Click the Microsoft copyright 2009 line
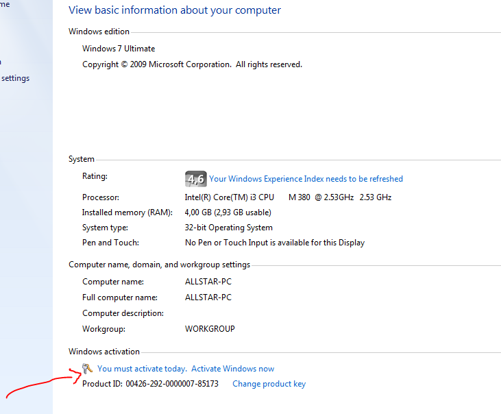This screenshot has height=414, width=501. coord(192,64)
